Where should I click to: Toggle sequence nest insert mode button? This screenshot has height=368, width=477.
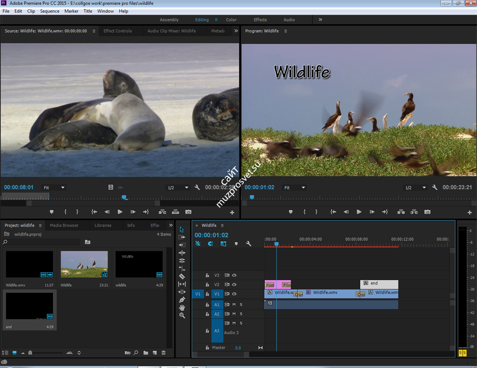tap(198, 244)
